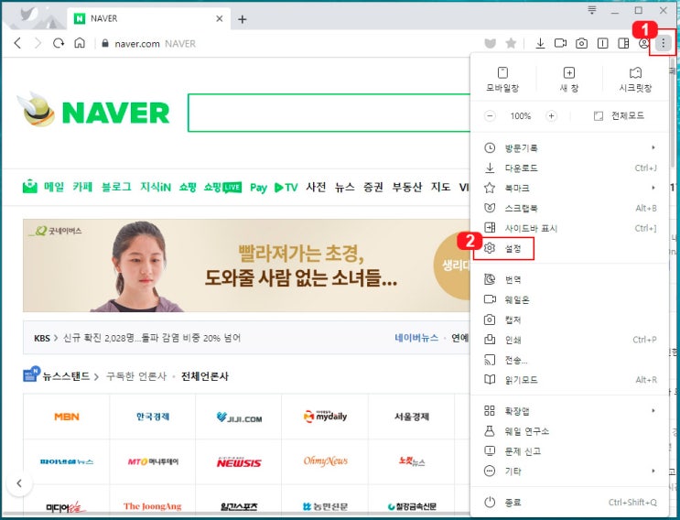Viewport: 680px width, 520px height.
Task: Expand the 확장앱 extensions submenu
Action: coord(569,411)
